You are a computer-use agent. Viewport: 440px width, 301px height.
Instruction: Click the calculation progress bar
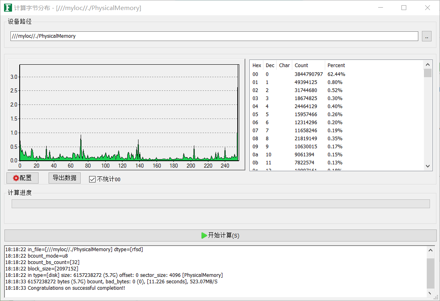tap(220, 204)
